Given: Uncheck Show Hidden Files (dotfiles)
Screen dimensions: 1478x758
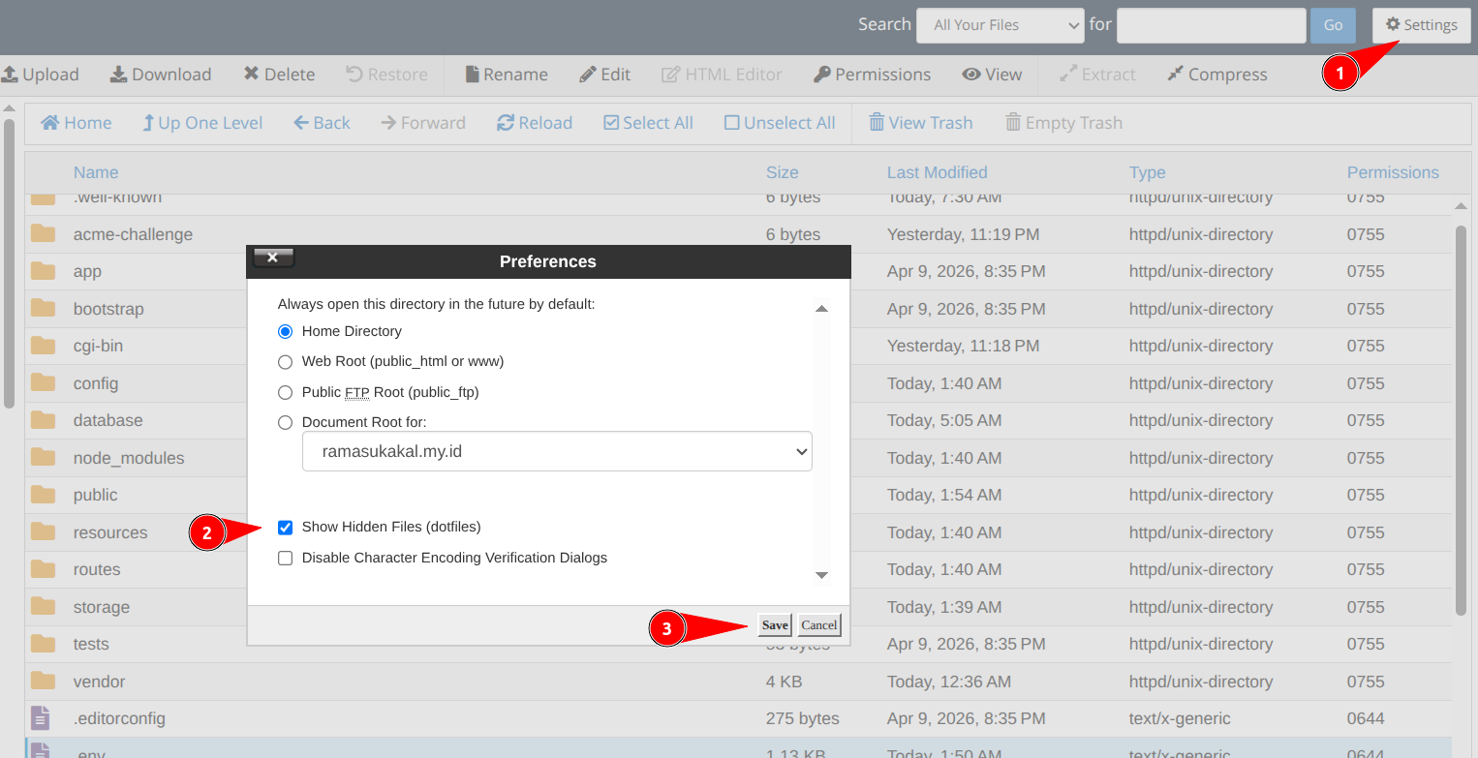Looking at the screenshot, I should (x=286, y=527).
